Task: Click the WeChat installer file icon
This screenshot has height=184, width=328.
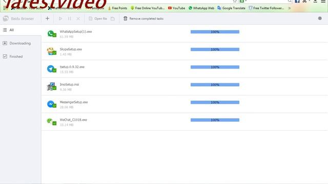Action: (52, 122)
